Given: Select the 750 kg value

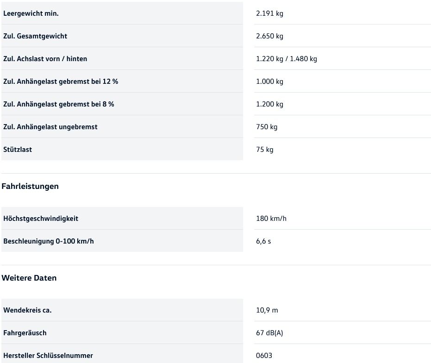Looking at the screenshot, I should (x=267, y=127).
